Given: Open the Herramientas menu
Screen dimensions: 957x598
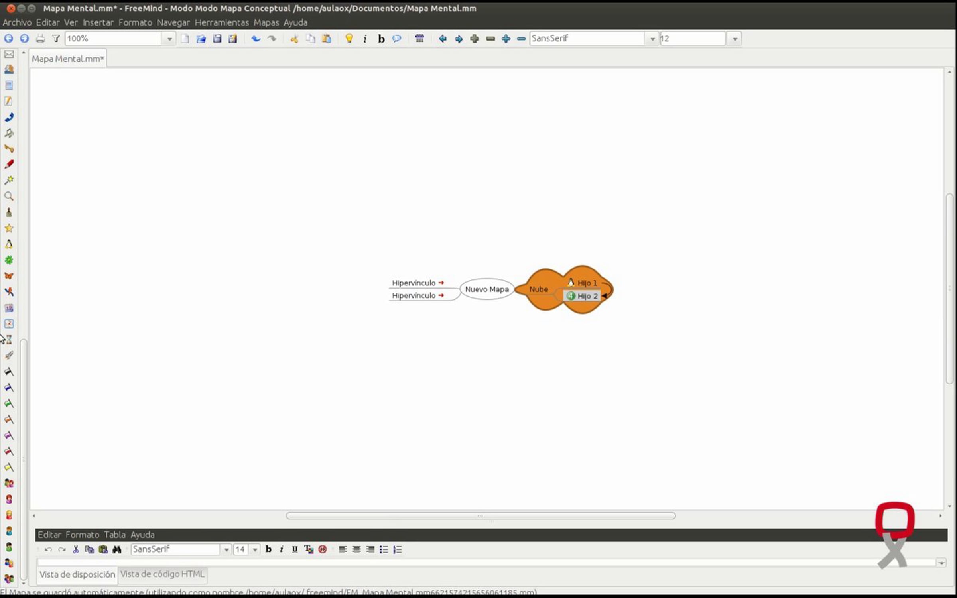Looking at the screenshot, I should [x=221, y=22].
